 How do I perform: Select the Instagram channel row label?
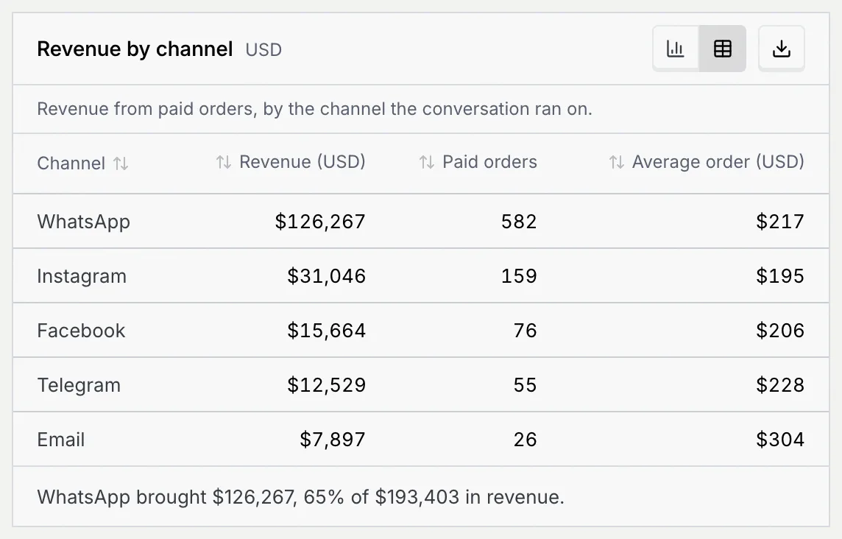pyautogui.click(x=82, y=276)
